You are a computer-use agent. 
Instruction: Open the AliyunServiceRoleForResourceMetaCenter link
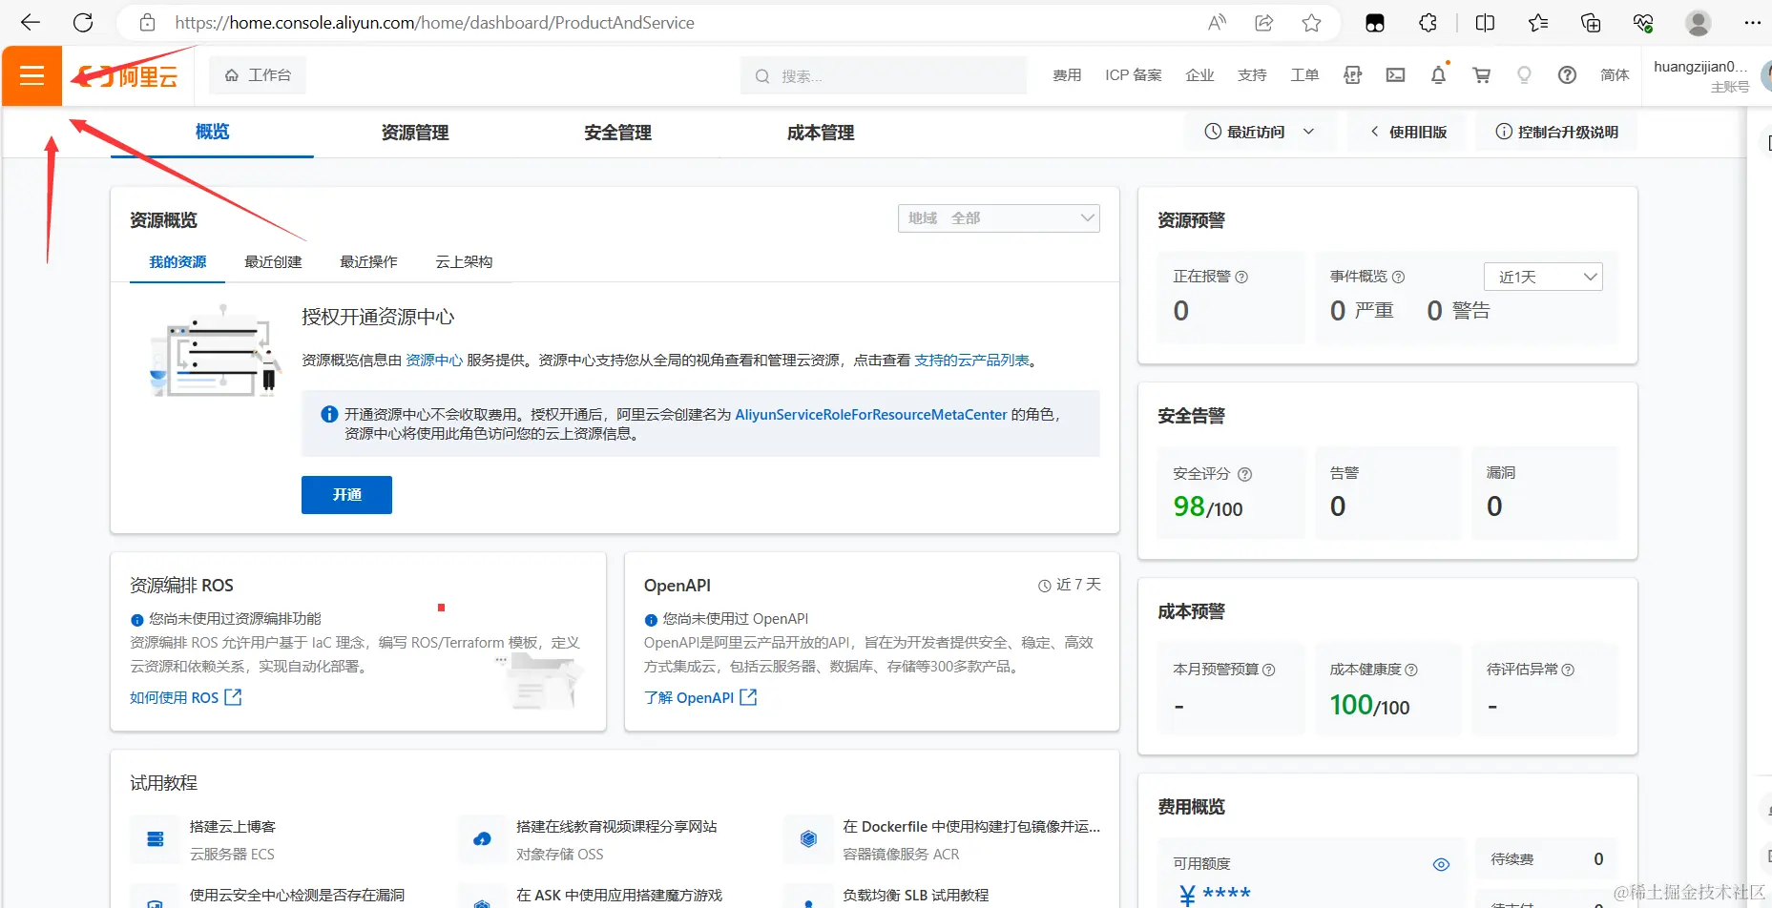click(x=871, y=414)
